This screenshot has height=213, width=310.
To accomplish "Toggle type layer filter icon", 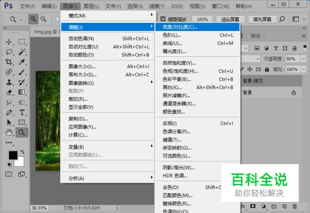I will [276, 48].
